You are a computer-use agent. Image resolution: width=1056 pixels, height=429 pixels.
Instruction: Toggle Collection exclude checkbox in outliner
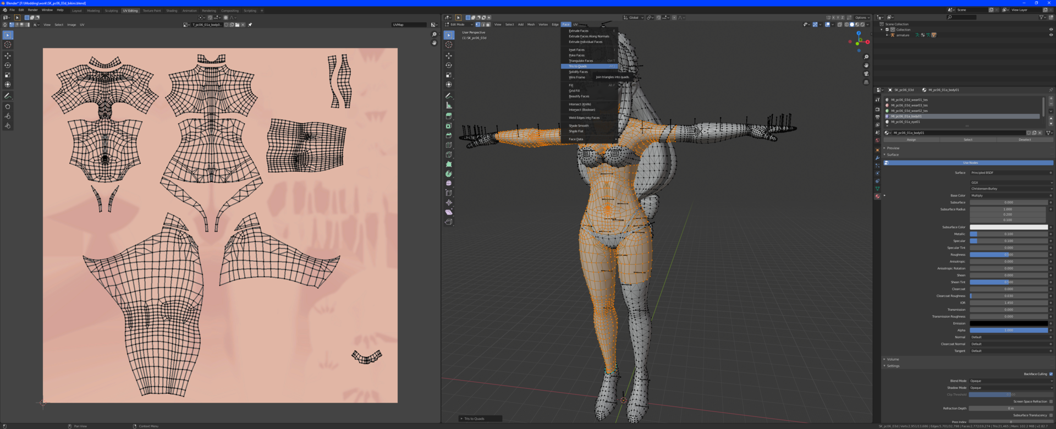coord(888,30)
